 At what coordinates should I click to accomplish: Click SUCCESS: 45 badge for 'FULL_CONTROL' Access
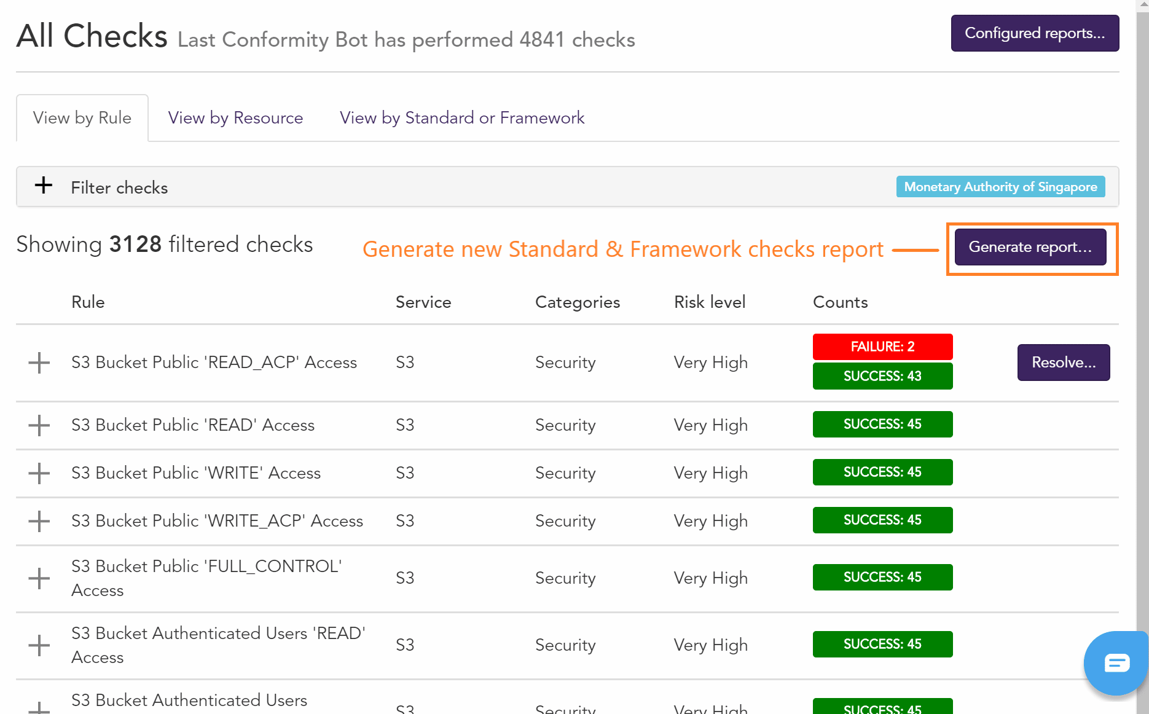coord(882,577)
